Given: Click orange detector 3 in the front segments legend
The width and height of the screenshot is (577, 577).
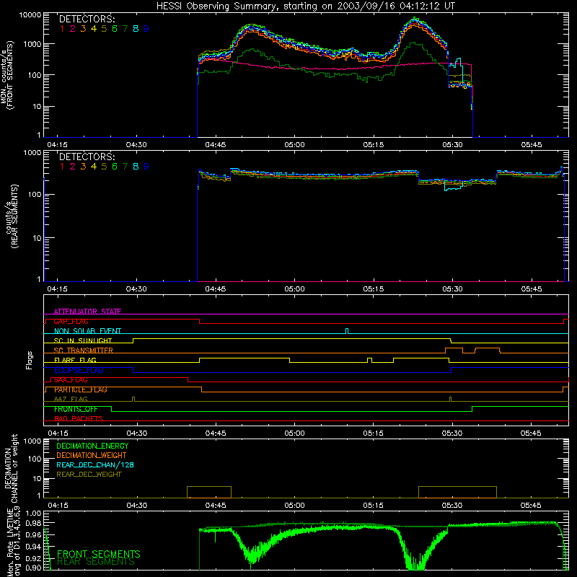Looking at the screenshot, I should 83,29.
